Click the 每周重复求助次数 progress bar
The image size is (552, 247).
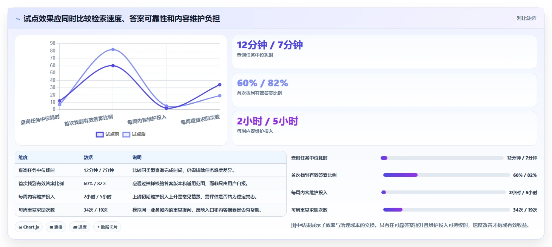pyautogui.click(x=446, y=210)
